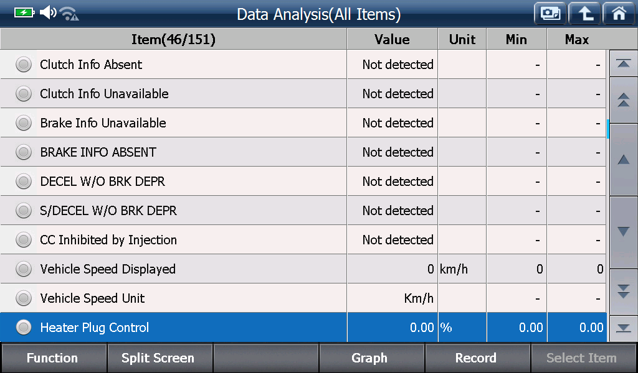
Task: Start recording with Record button
Action: tap(477, 358)
